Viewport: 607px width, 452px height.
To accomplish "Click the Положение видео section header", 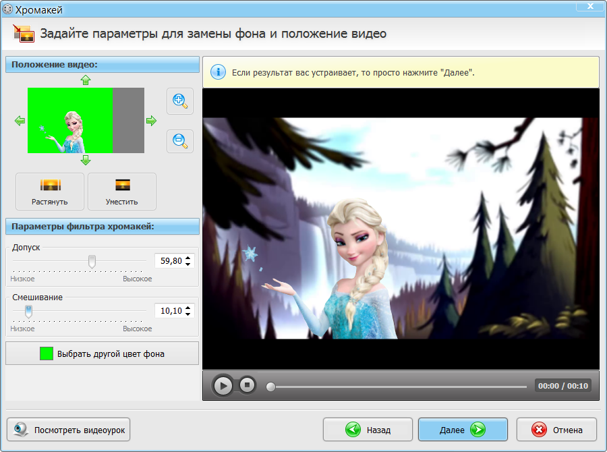I will [x=103, y=65].
